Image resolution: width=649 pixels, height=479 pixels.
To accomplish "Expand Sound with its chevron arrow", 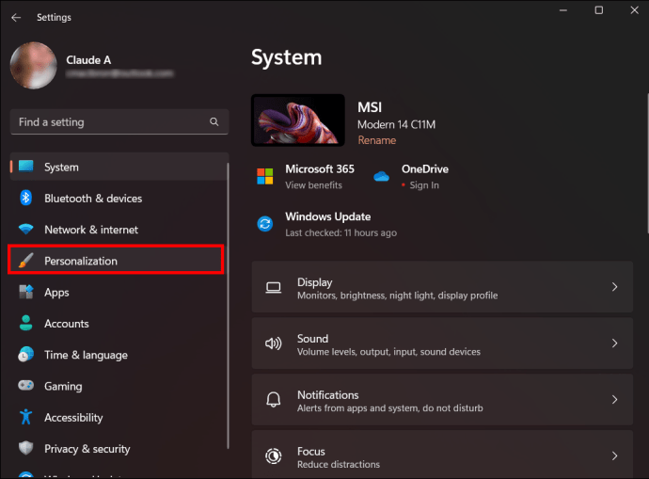I will coord(614,343).
